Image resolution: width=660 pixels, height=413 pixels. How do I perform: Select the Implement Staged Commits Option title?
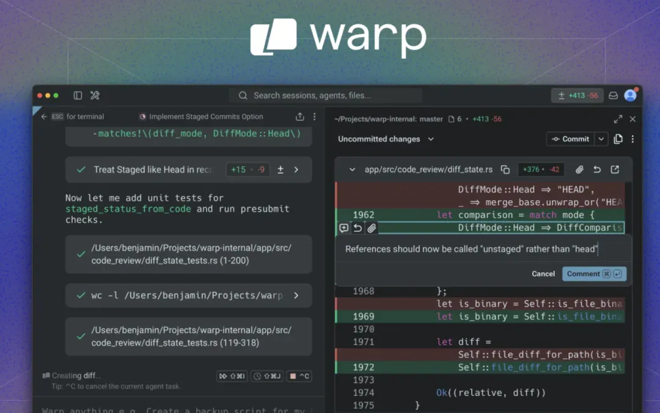(x=206, y=117)
